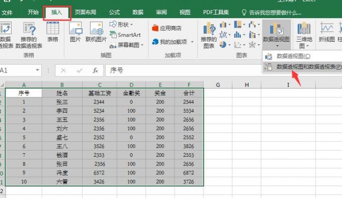The image size is (342, 198).
Task: Select the statistic histogram chart icon
Action: click(237, 35)
